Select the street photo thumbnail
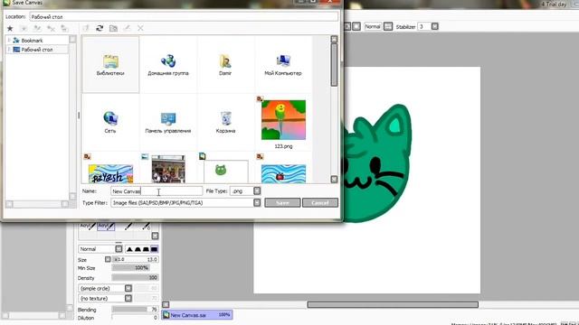Viewport: 579px width, 325px height. (168, 169)
